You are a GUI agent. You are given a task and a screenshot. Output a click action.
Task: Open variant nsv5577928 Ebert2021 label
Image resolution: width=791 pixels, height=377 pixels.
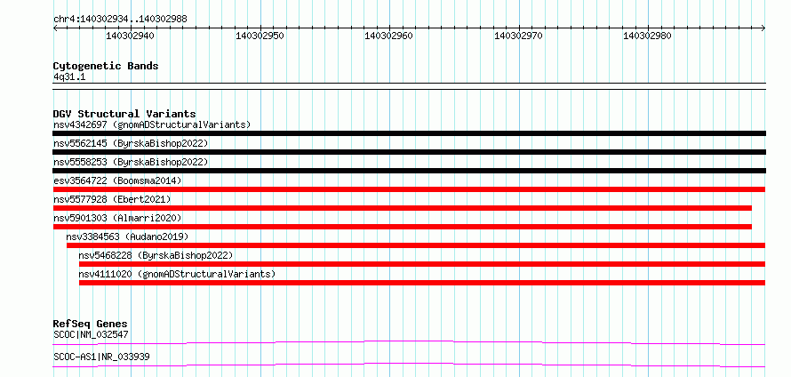112,199
